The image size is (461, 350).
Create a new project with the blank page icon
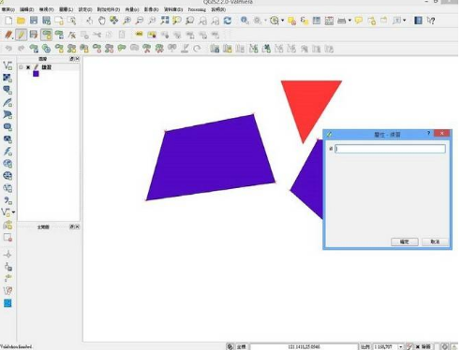(8, 21)
